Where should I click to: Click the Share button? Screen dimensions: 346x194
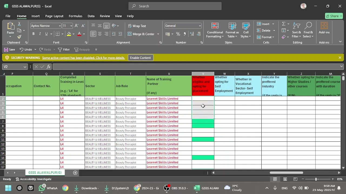click(x=334, y=16)
